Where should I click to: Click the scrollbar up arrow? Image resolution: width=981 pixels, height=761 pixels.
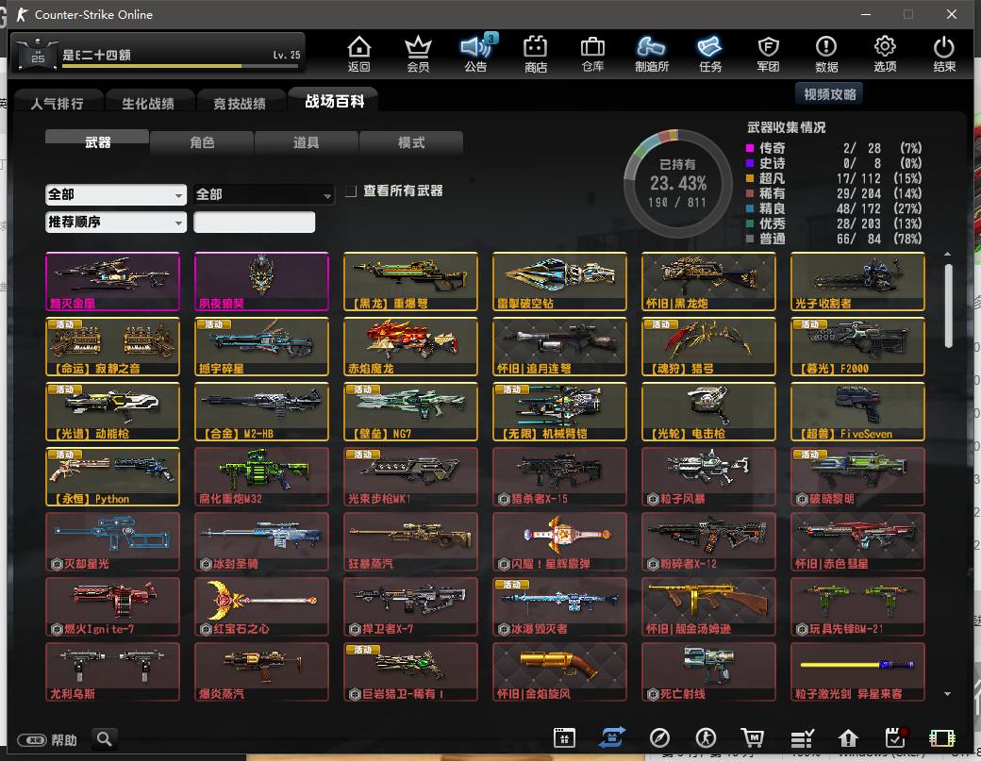948,255
